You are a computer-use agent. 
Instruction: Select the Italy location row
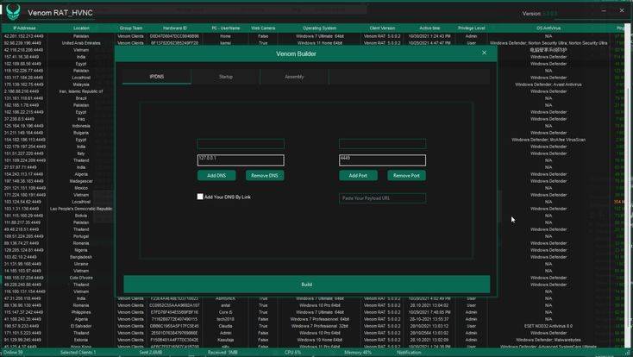(81, 153)
